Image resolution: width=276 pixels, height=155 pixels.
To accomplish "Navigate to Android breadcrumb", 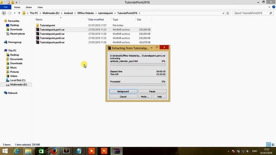I will click(68, 13).
